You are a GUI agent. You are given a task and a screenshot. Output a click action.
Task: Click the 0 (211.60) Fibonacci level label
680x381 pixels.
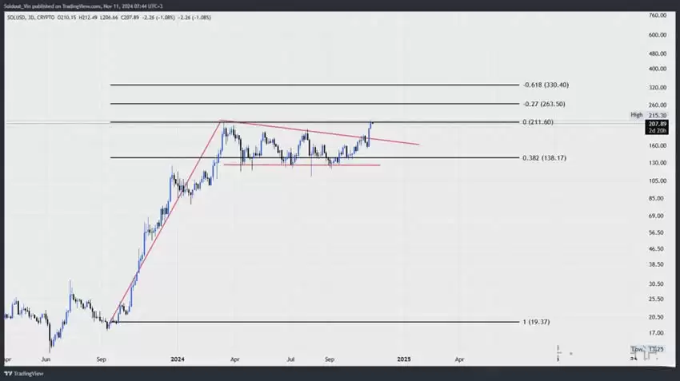pyautogui.click(x=538, y=122)
